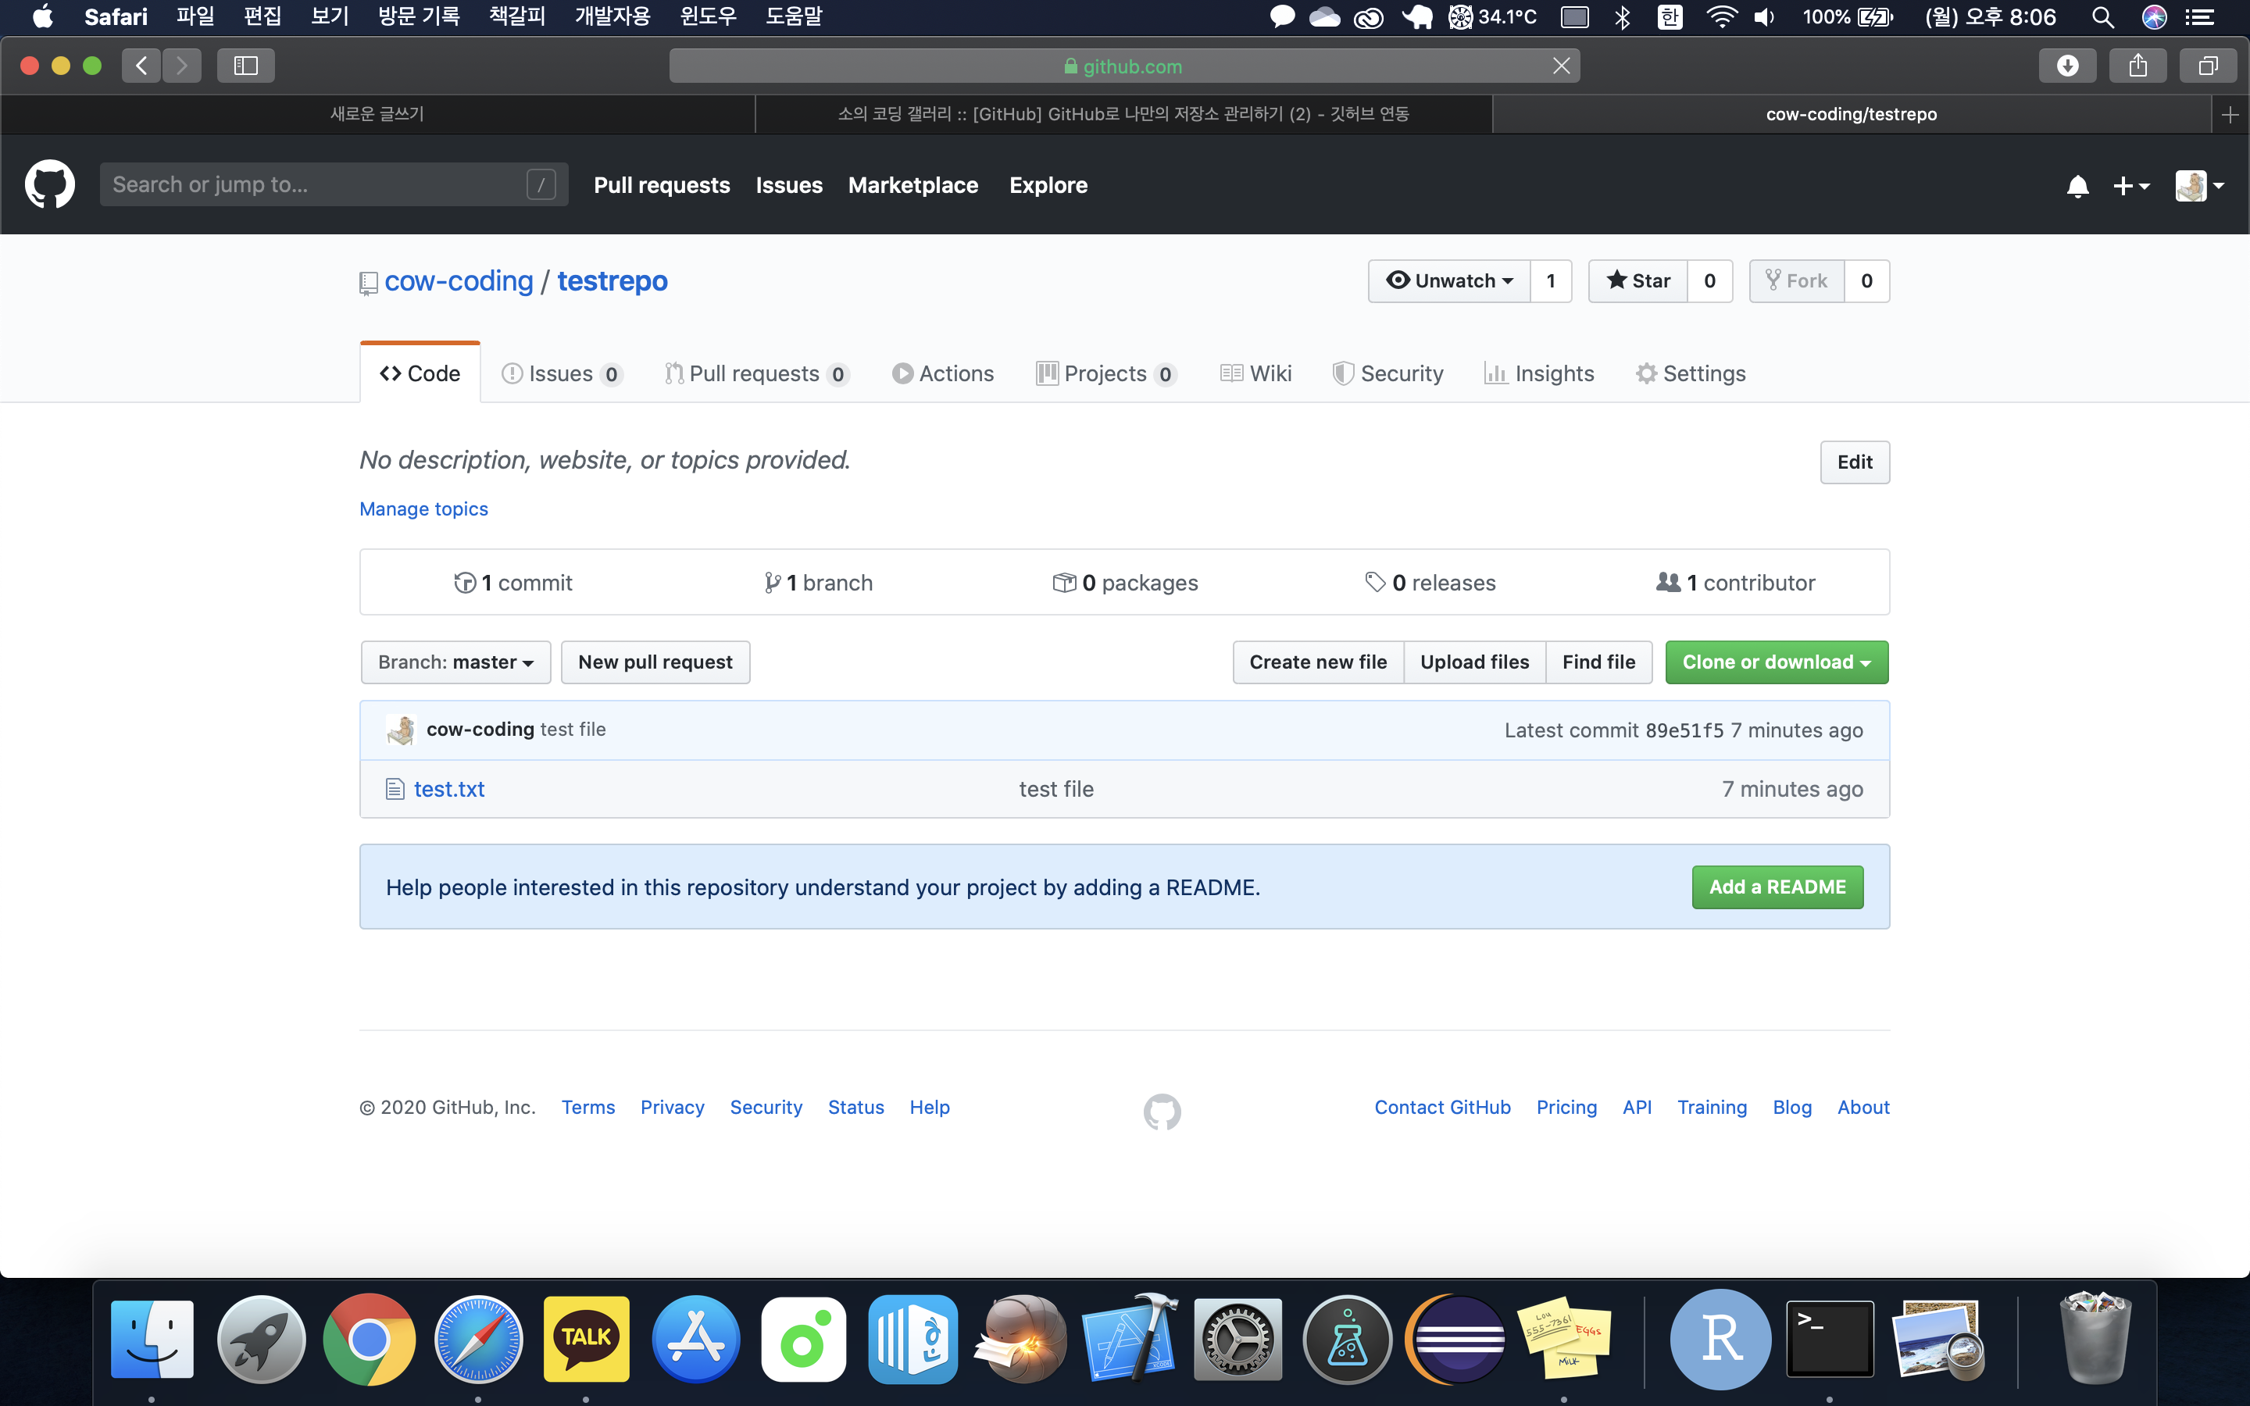The width and height of the screenshot is (2250, 1406).
Task: Add a new Safari tab
Action: [x=2230, y=114]
